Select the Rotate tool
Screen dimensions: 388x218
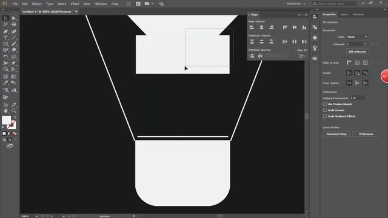(5, 57)
